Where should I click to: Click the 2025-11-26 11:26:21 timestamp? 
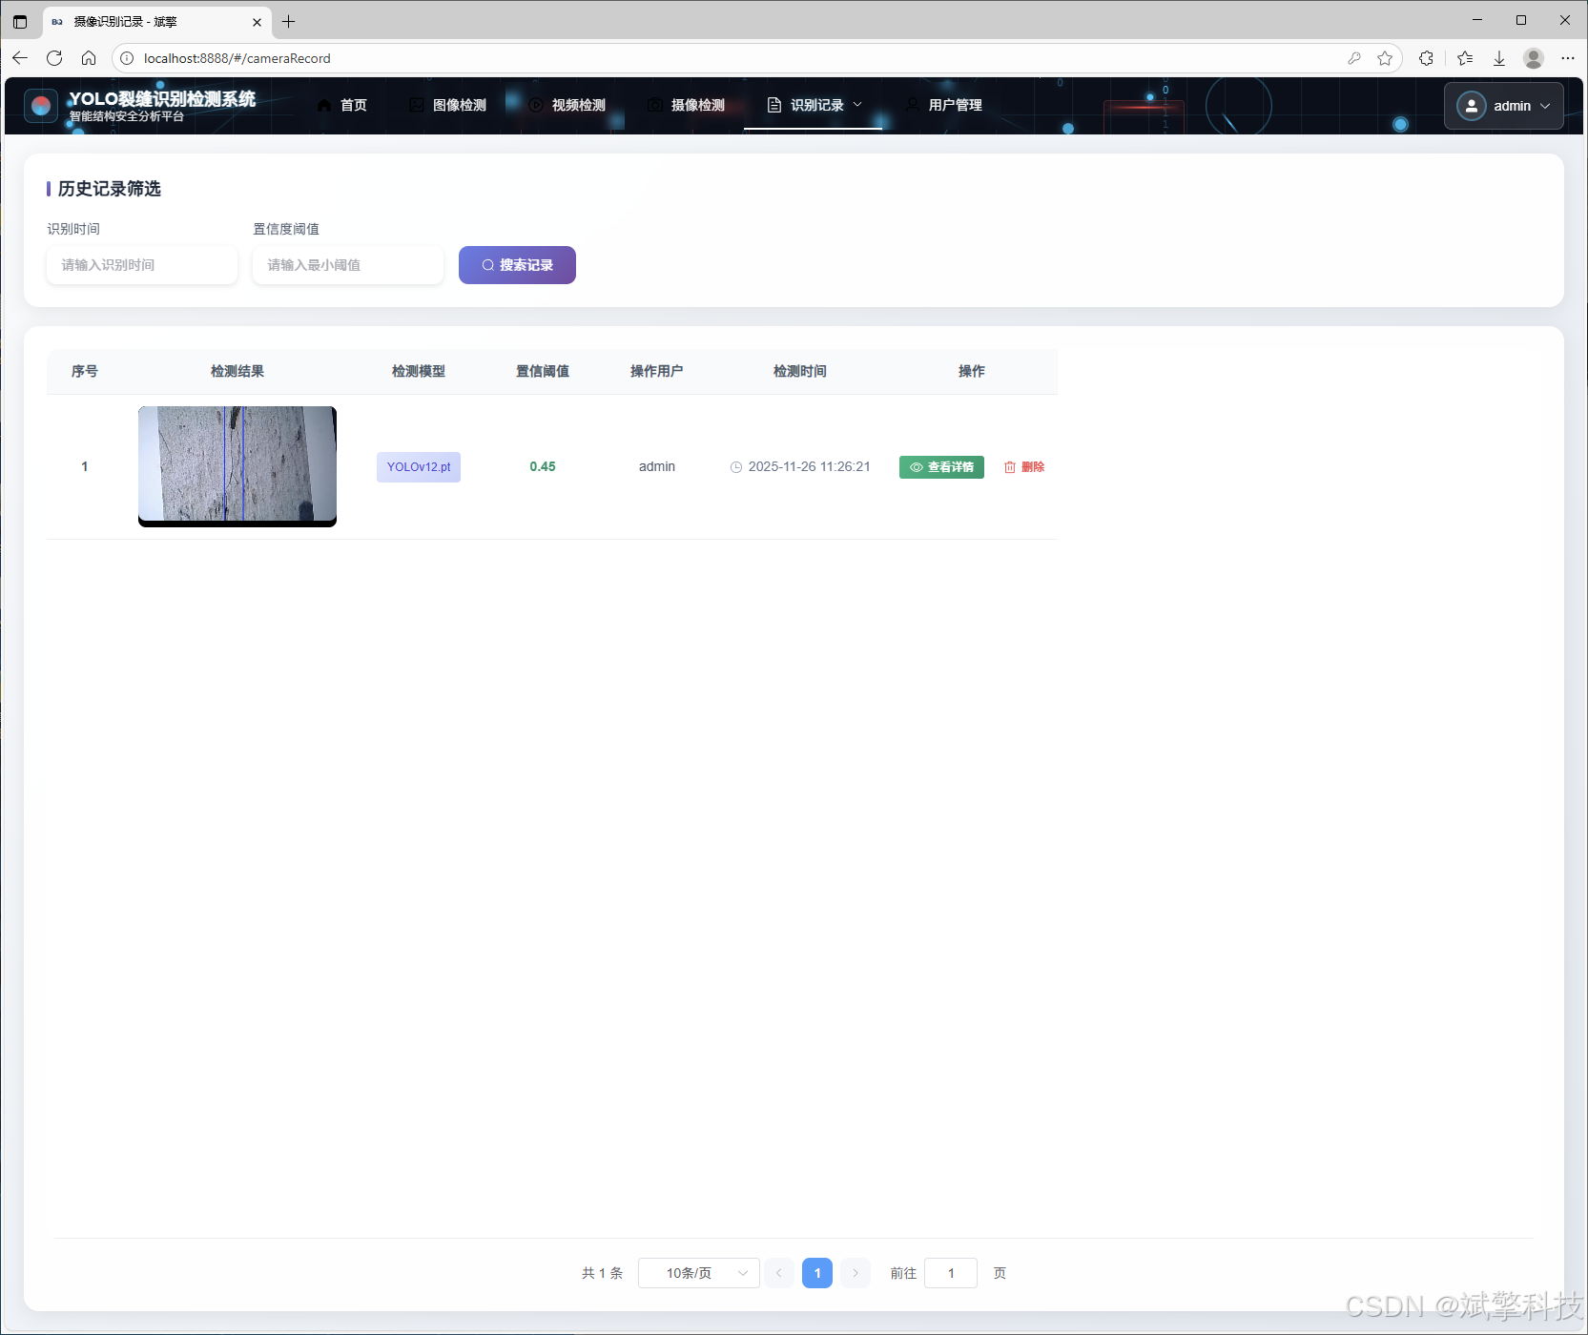point(809,466)
